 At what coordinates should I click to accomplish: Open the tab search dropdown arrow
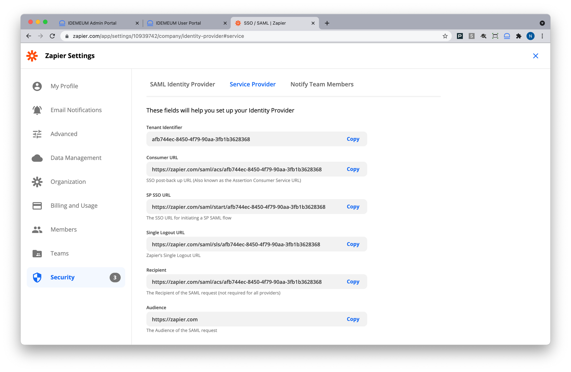542,23
